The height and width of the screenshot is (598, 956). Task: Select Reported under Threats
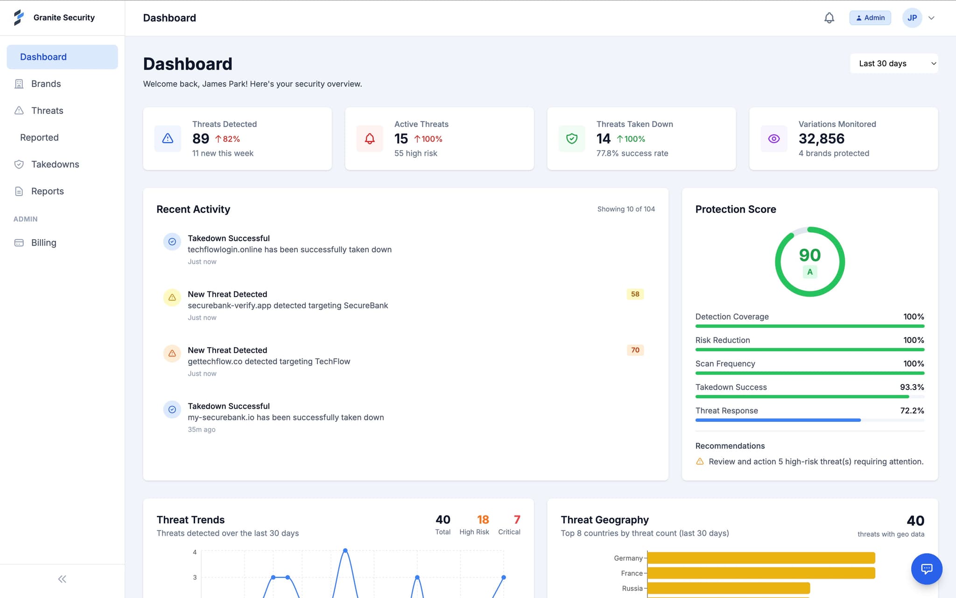coord(39,137)
